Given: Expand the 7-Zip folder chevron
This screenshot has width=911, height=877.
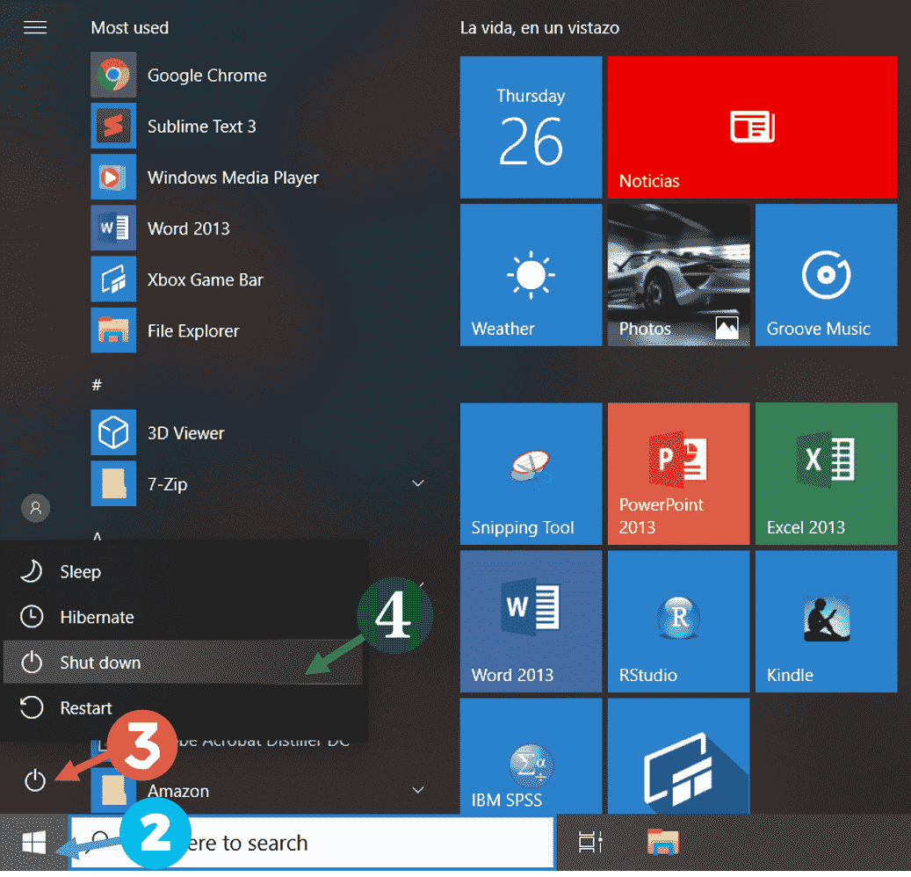Looking at the screenshot, I should pyautogui.click(x=418, y=483).
